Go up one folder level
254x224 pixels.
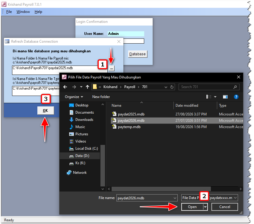87,87
